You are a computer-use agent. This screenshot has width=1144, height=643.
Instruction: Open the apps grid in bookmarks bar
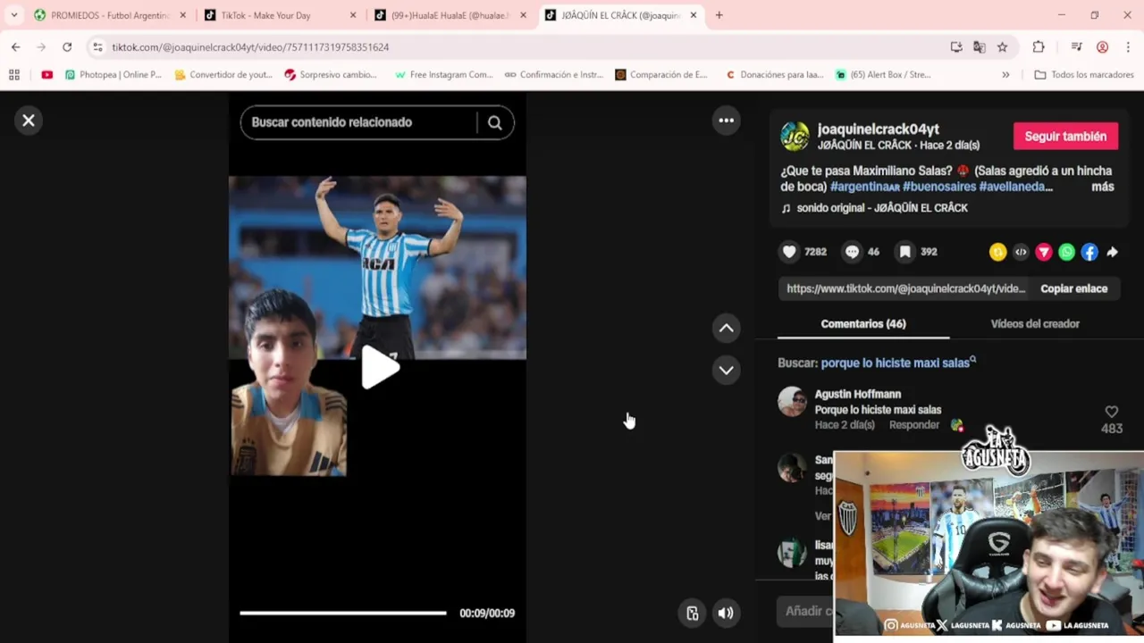coord(14,75)
